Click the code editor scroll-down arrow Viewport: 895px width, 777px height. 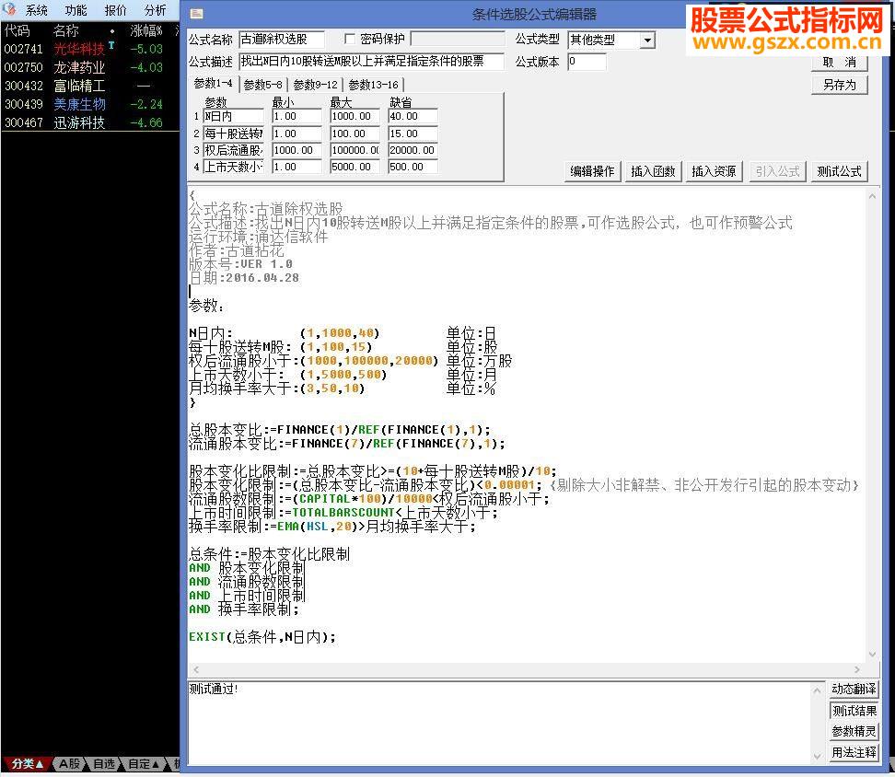(x=872, y=655)
